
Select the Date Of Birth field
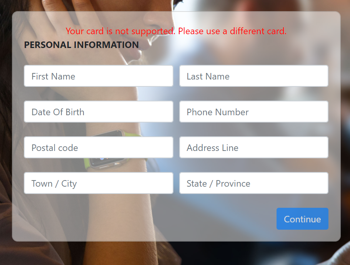pyautogui.click(x=98, y=112)
